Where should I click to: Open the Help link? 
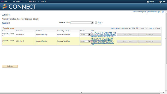click(145, 12)
